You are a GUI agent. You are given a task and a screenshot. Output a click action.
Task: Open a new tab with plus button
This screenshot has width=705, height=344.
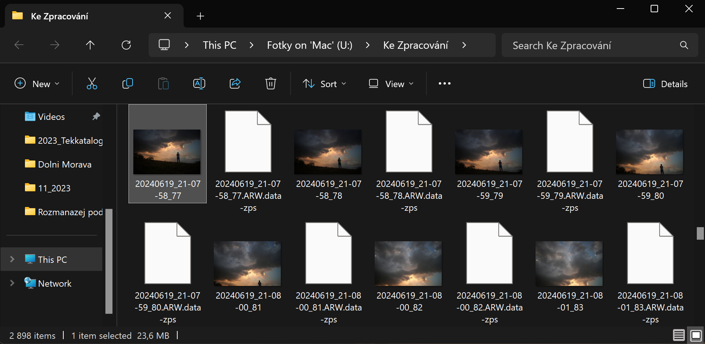pos(200,16)
